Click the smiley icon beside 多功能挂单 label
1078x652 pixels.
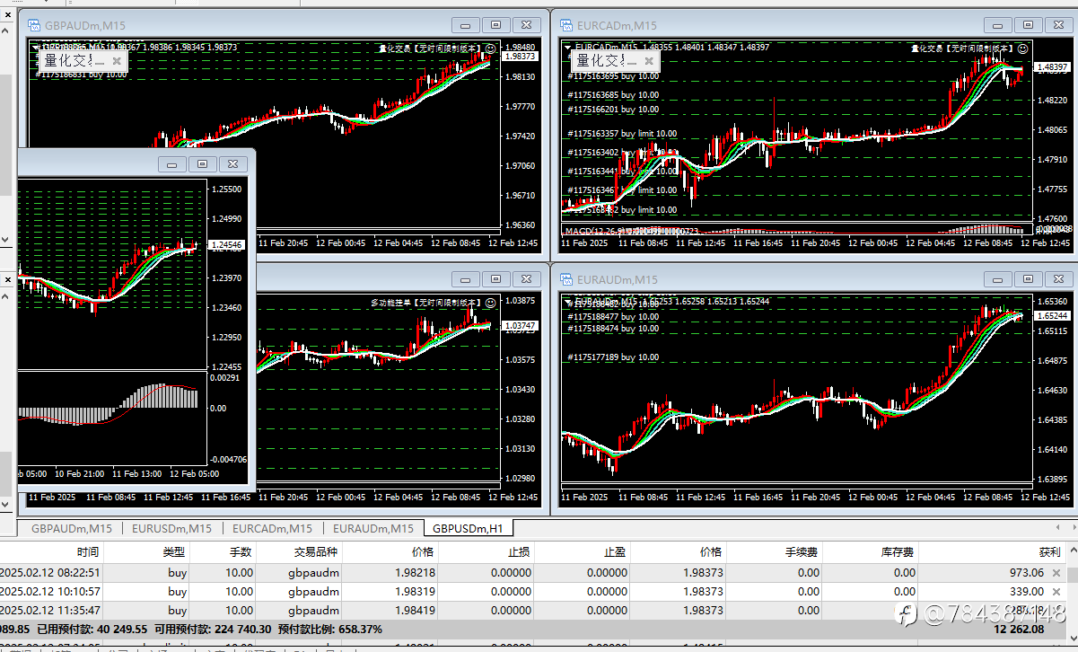point(491,303)
